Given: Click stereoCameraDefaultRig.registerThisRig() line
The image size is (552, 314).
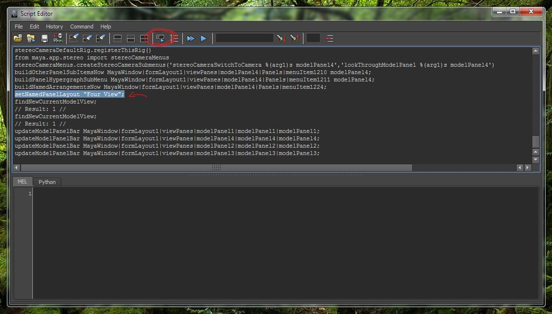Looking at the screenshot, I should (83, 50).
